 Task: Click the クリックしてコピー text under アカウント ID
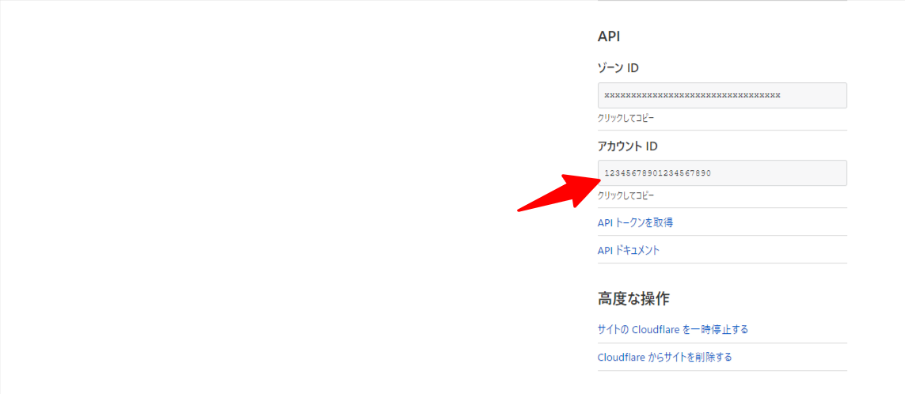tap(626, 195)
